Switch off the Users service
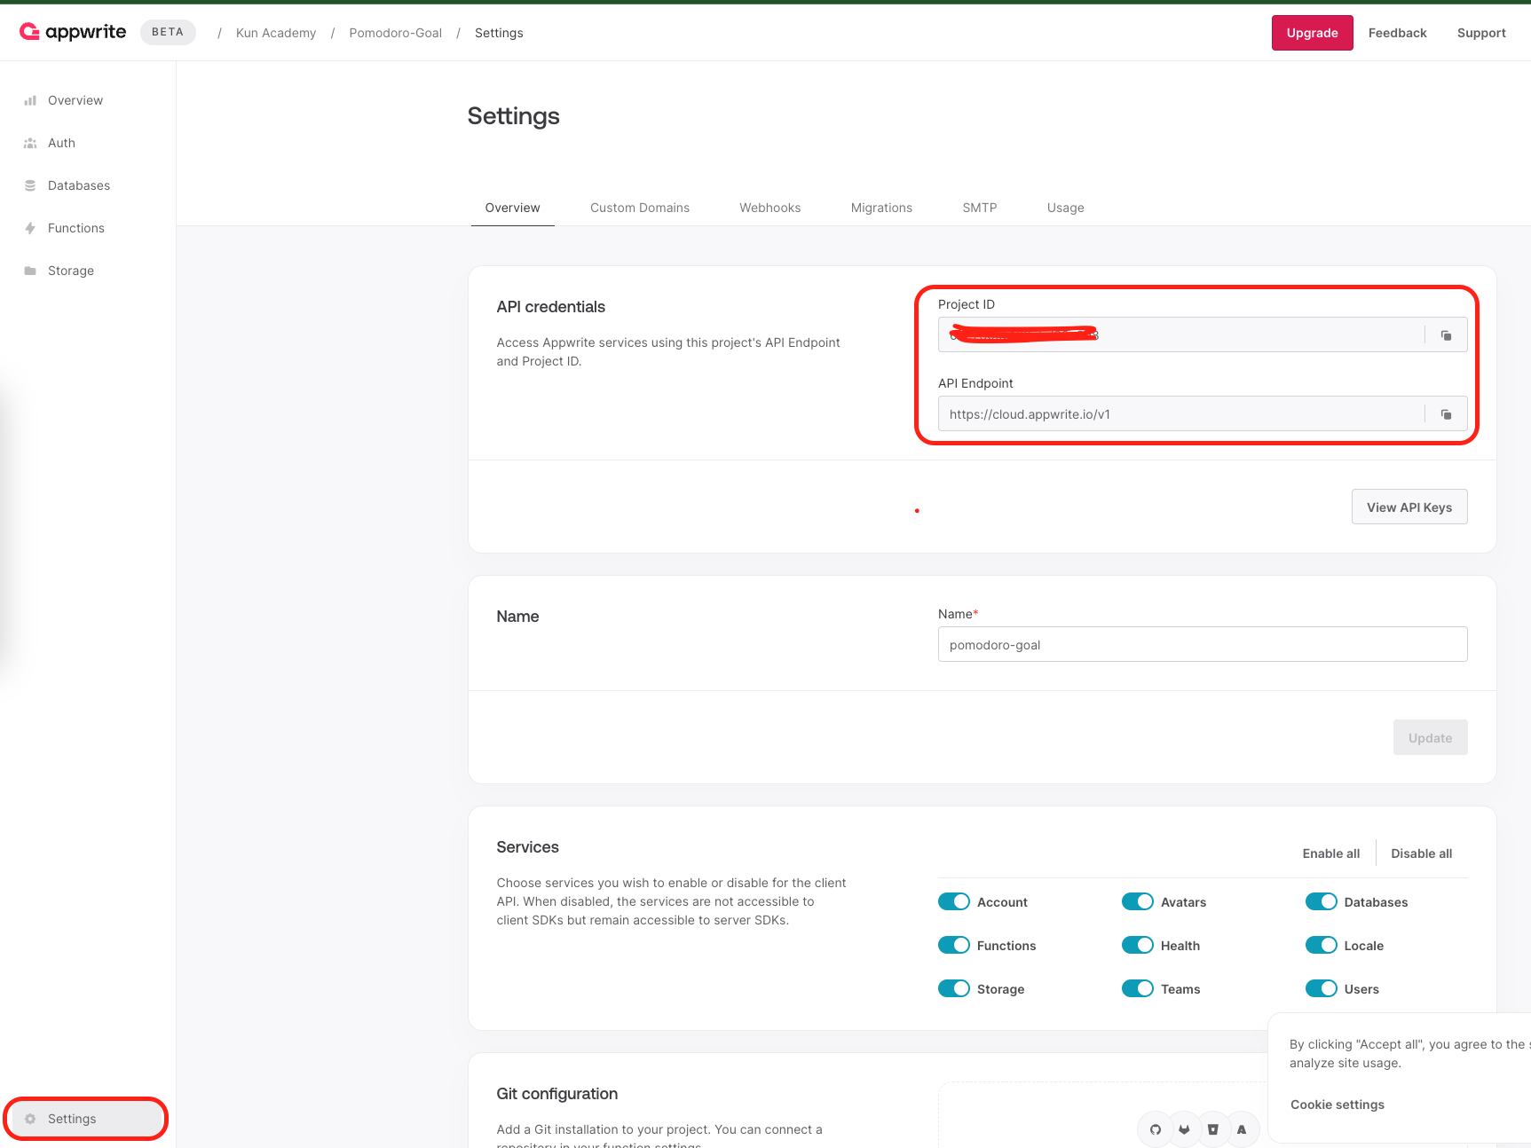The image size is (1531, 1148). (1322, 988)
